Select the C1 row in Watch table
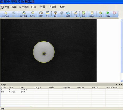The image size is (123, 110). 61,90
